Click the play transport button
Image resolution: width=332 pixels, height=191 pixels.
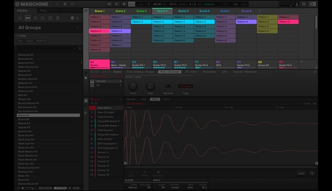[x=117, y=4]
